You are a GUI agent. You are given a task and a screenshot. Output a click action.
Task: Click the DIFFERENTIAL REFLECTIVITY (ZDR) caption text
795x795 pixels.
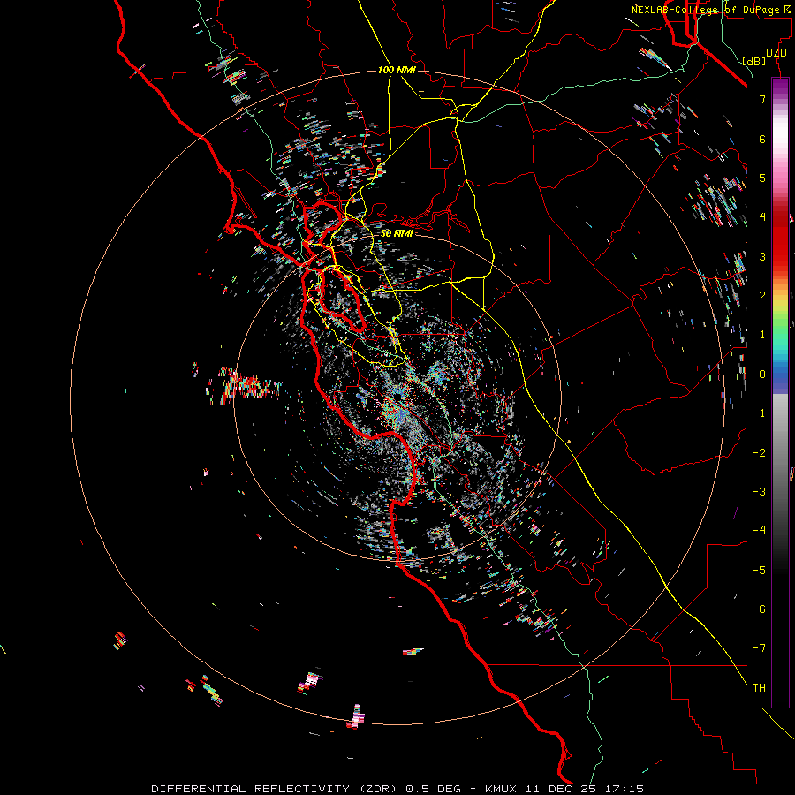(276, 789)
